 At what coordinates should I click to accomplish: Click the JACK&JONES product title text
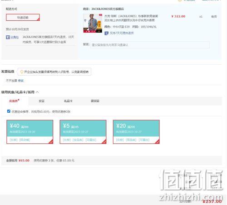click(131, 18)
